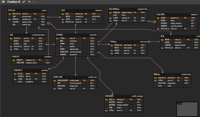Click the INT type cell of artist_id in artist table
200x117 pixels.
click(43, 14)
